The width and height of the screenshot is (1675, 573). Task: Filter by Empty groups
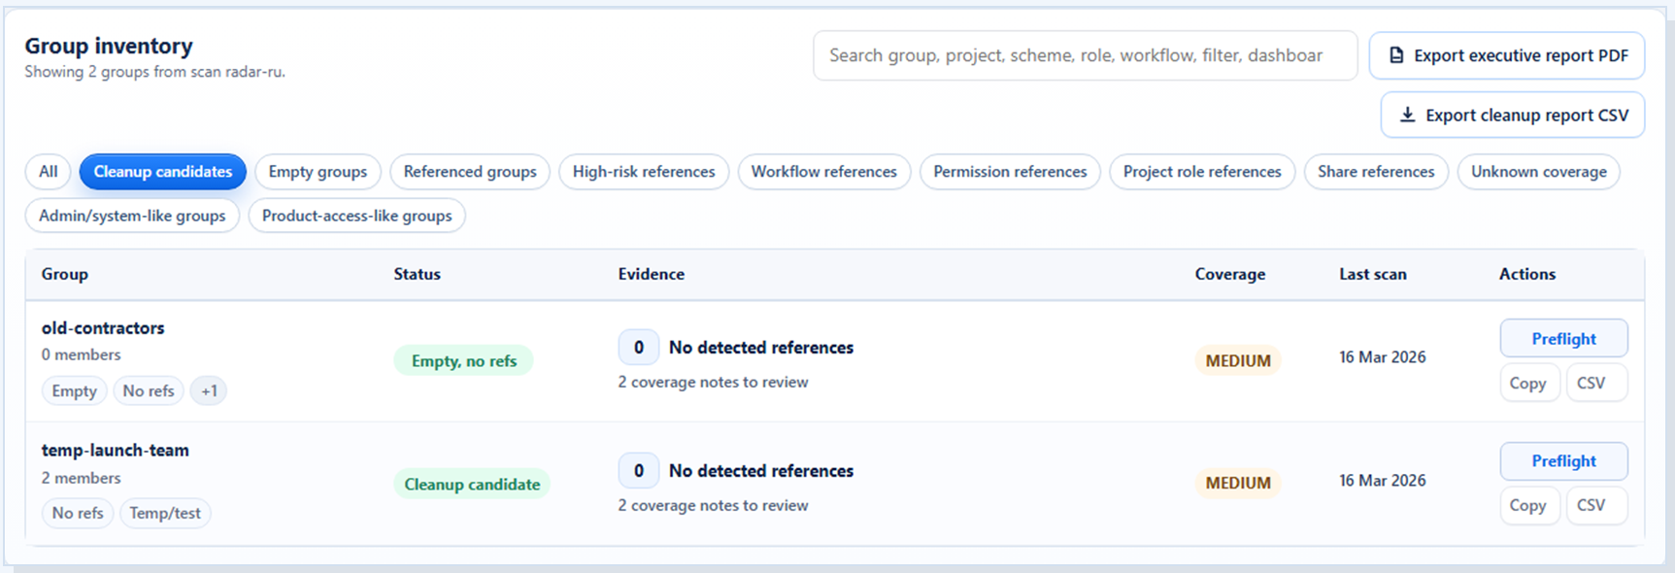[318, 172]
